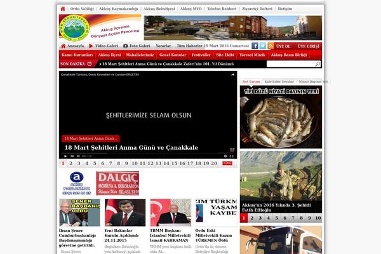
Task: Open Telefon Rehberi link
Action: coord(222,9)
